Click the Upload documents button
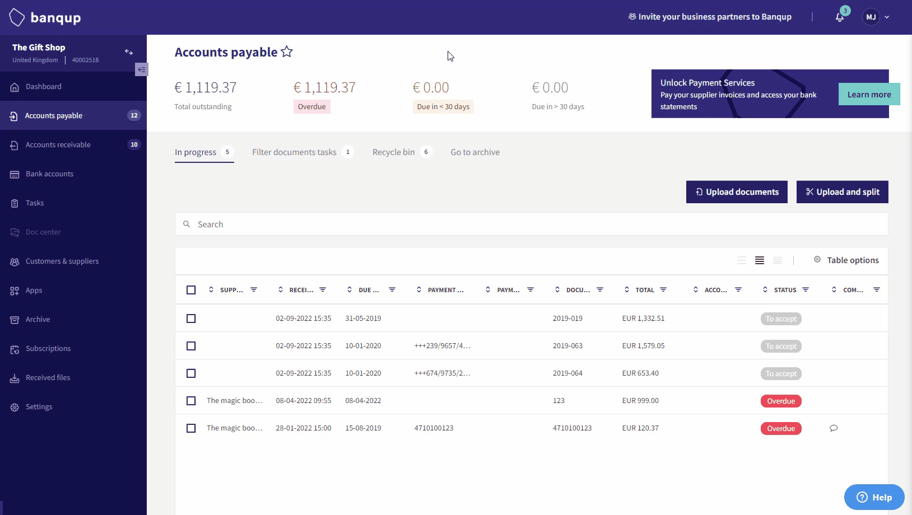Screen dimensions: 912x515 (x=737, y=192)
